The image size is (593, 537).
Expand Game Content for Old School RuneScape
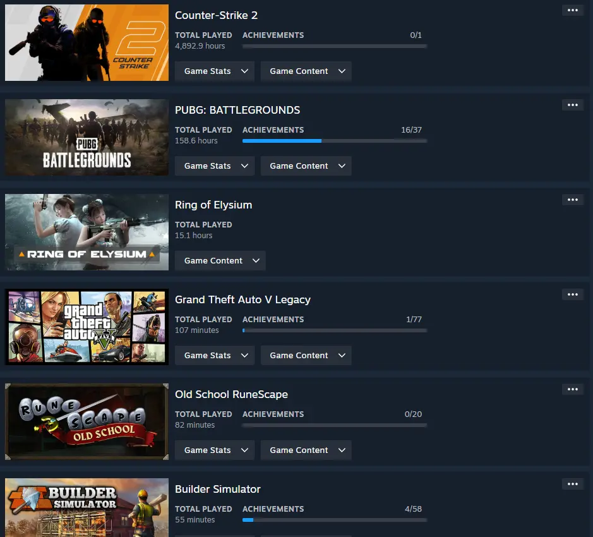pos(306,450)
